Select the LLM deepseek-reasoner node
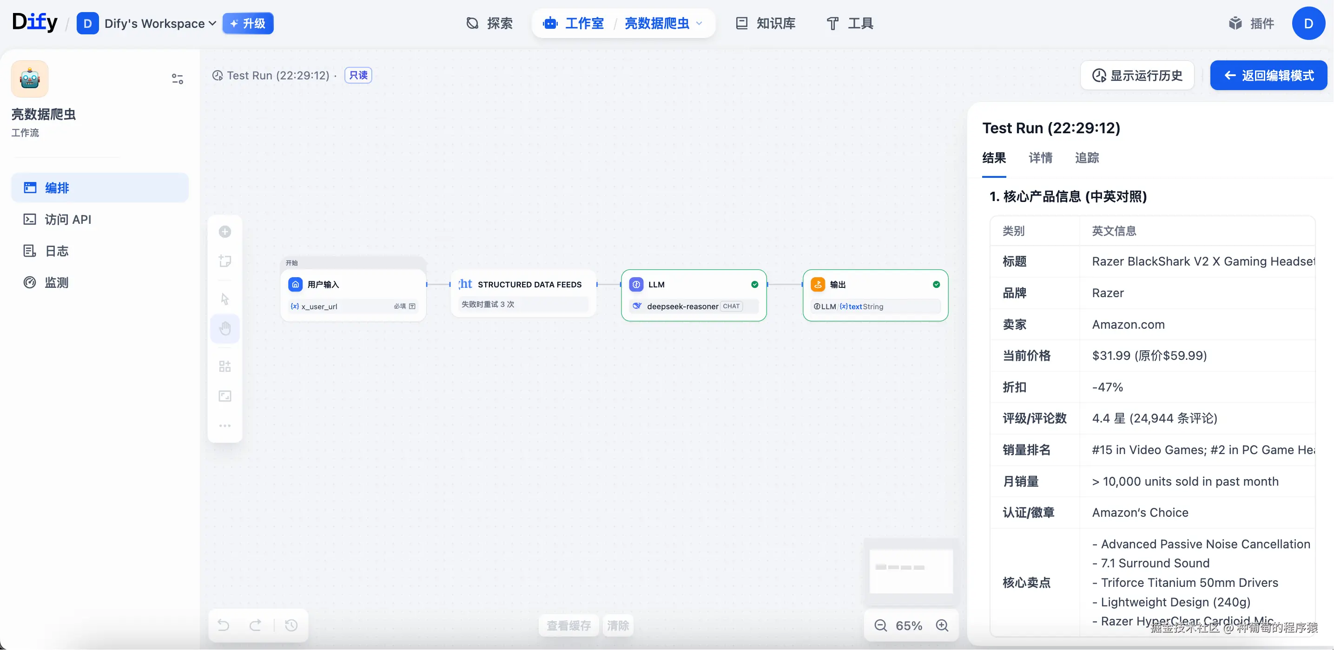The height and width of the screenshot is (650, 1334). click(x=693, y=295)
